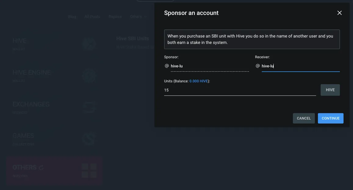This screenshot has height=190, width=353.
Task: Click the CONTINUE button
Action: click(x=330, y=118)
